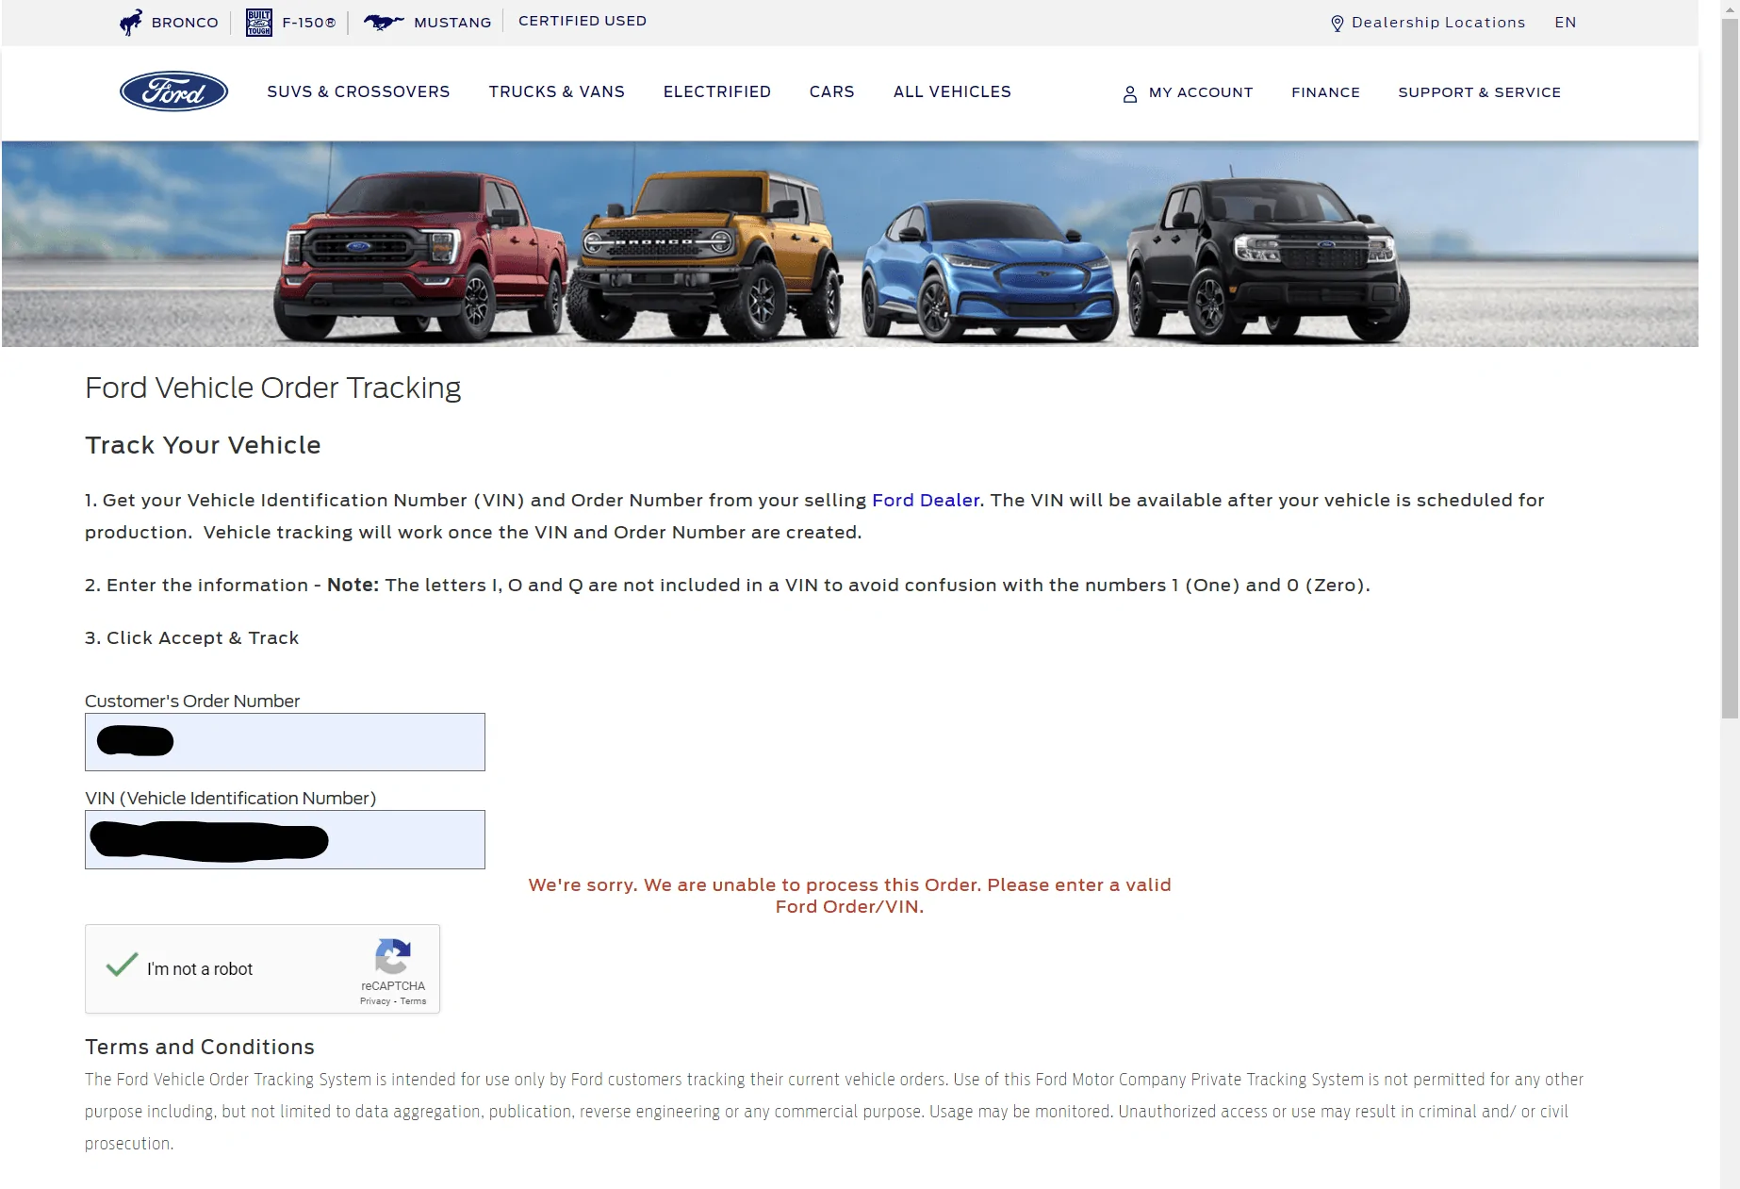Viewport: 1740px width, 1189px height.
Task: Open the All Vehicles menu
Action: (x=952, y=91)
